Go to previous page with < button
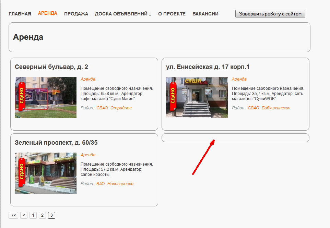Screen dimensions: 330x228 (24, 215)
